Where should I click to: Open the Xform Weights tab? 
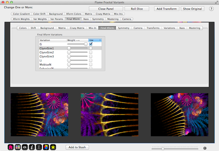pos(21,19)
